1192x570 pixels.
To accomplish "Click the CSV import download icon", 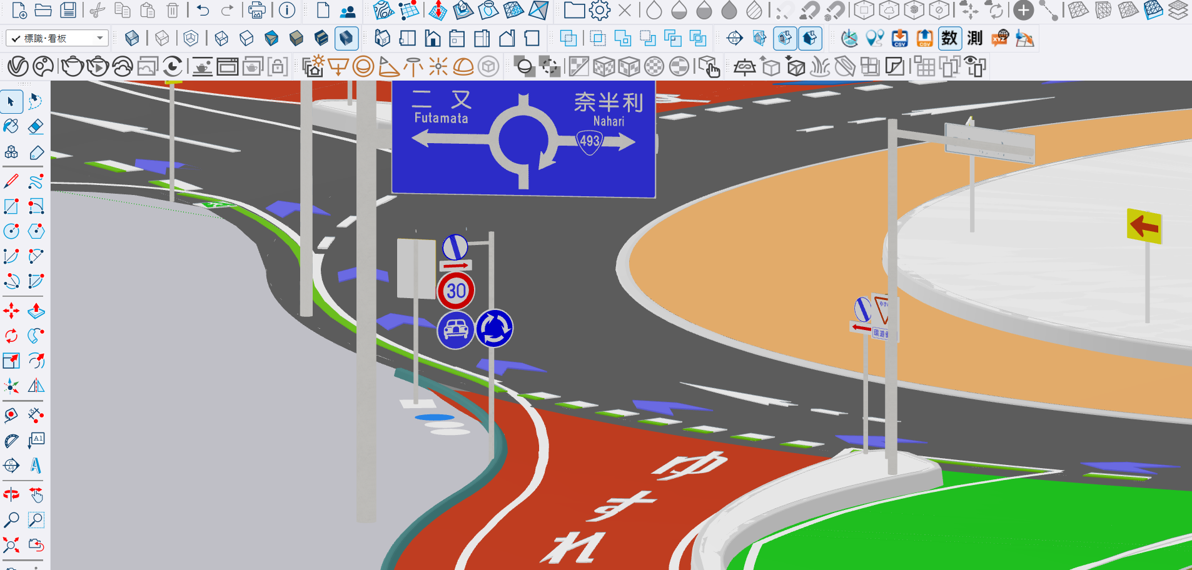I will click(900, 38).
